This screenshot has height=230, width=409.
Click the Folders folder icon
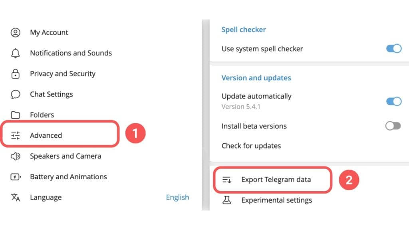click(x=16, y=115)
